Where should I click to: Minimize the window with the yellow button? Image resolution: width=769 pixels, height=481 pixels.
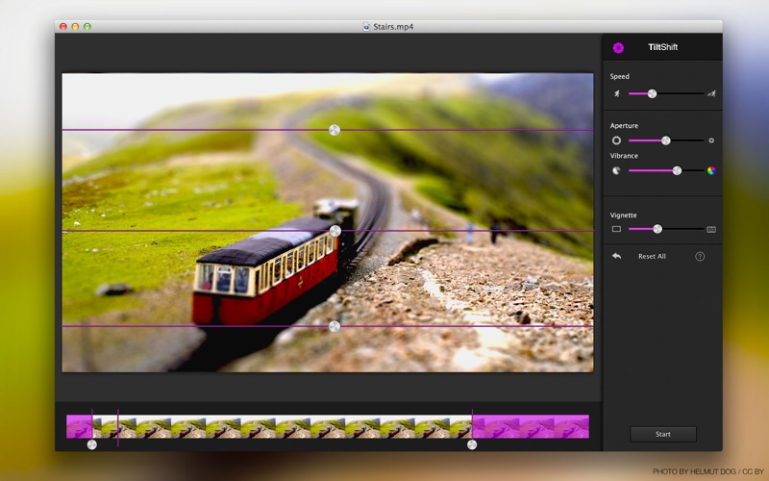[75, 27]
